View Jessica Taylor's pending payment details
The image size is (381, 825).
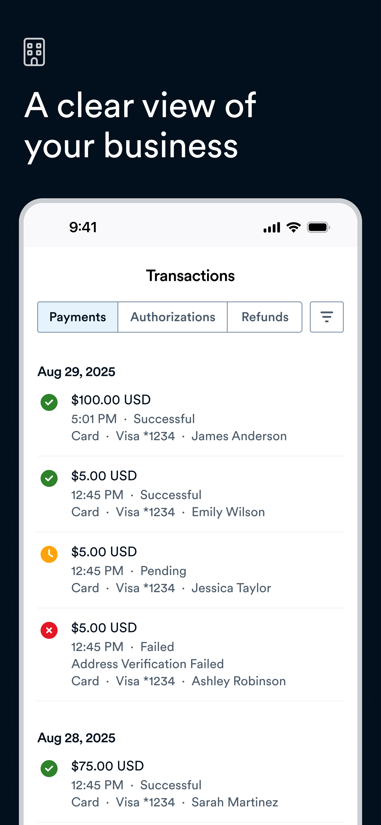tap(171, 570)
